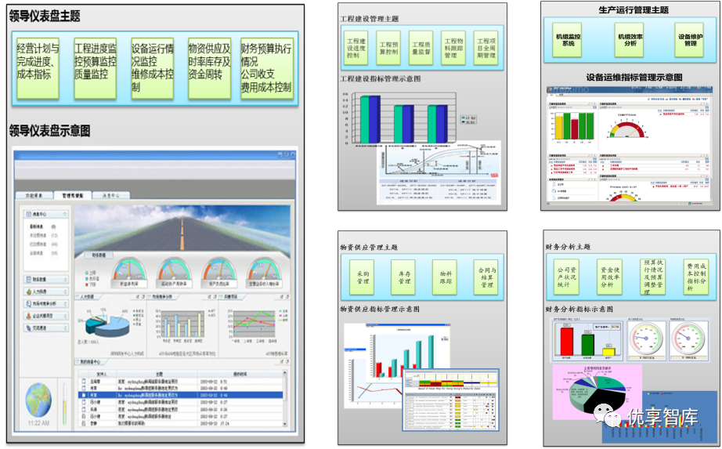
Task: Collapse the 我的消息中心 table panel triangle
Action: pos(78,362)
